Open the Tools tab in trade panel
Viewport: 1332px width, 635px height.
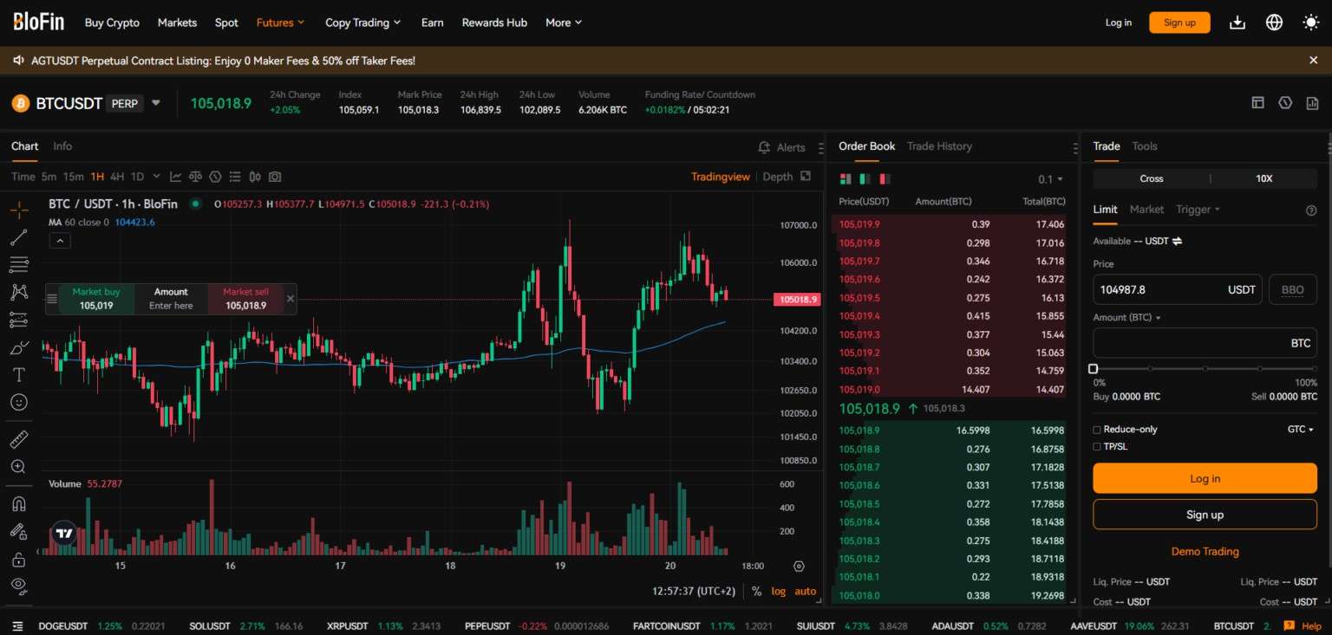pos(1145,146)
